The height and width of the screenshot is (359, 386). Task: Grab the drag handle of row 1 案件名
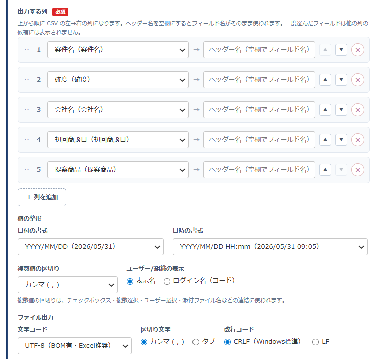pyautogui.click(x=27, y=50)
